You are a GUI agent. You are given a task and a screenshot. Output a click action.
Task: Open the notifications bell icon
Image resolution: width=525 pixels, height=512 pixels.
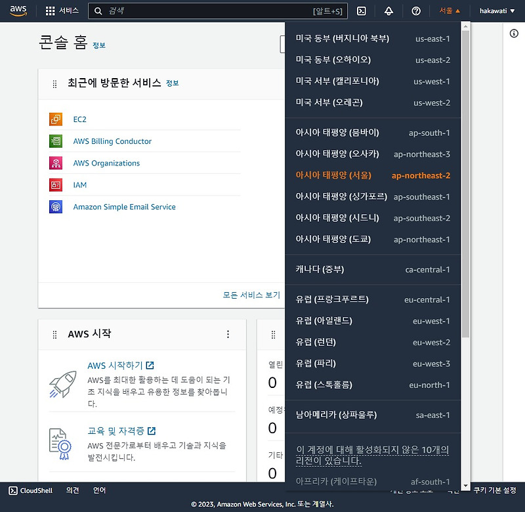point(389,11)
